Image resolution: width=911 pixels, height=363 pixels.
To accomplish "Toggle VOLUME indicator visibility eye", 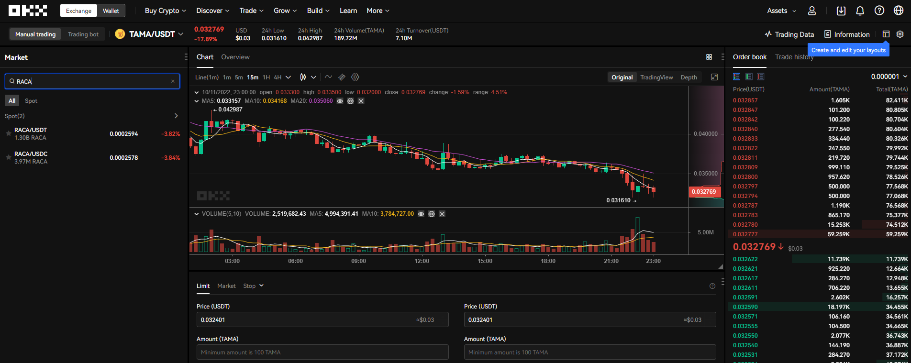I will coord(421,214).
